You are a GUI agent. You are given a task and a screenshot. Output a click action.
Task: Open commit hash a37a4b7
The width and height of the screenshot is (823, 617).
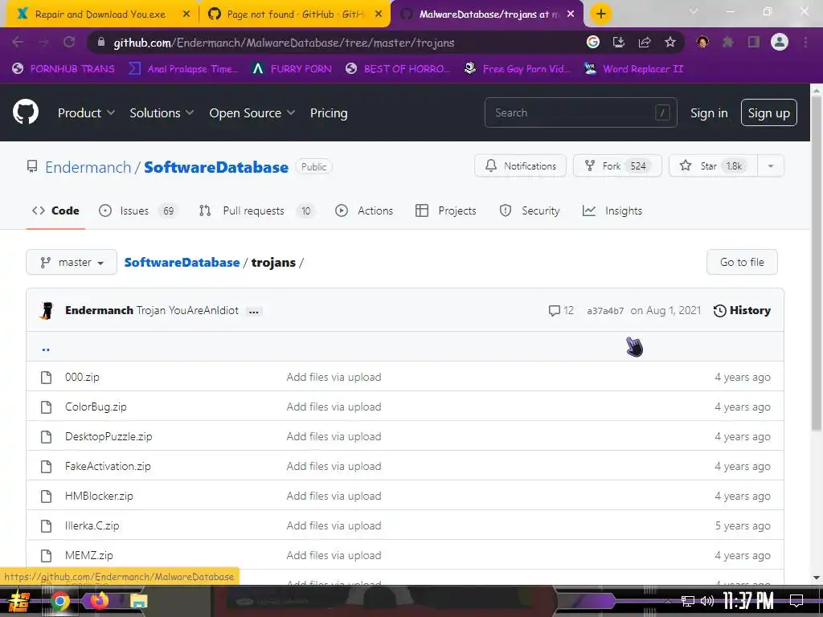pyautogui.click(x=605, y=311)
